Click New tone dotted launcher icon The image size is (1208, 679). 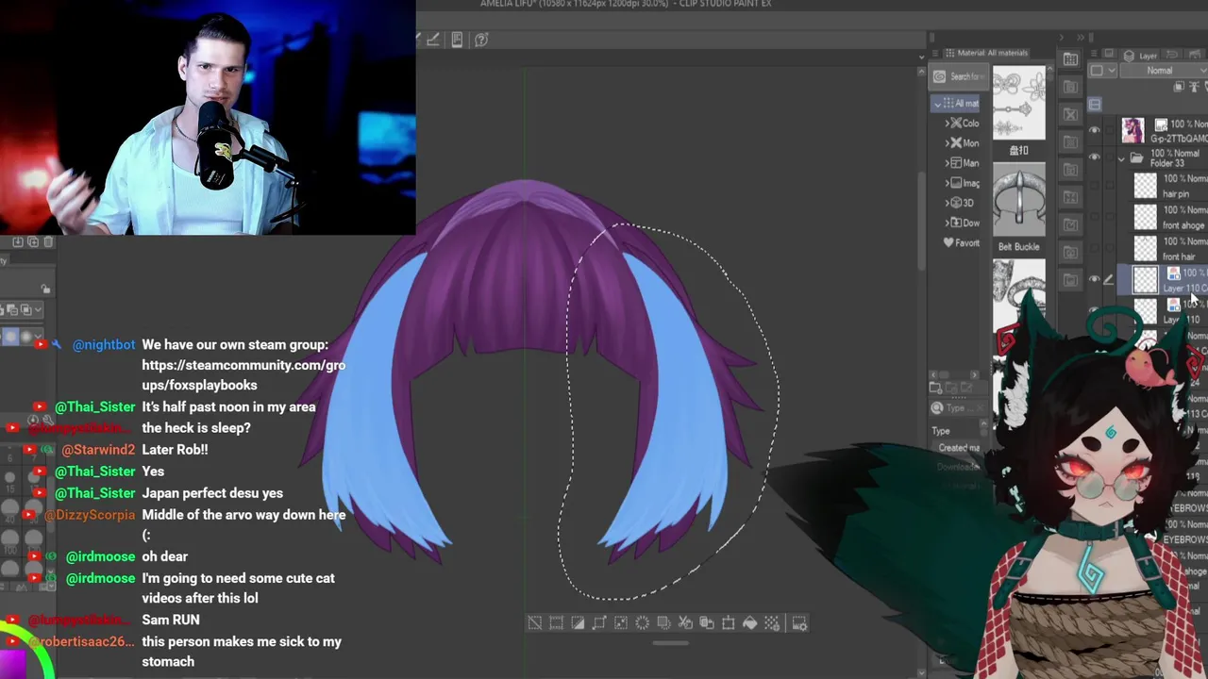click(772, 623)
